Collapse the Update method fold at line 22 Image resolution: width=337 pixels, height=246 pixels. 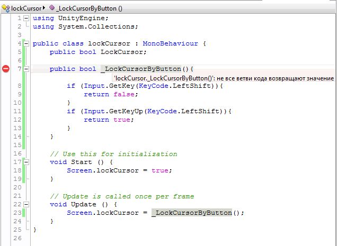(x=26, y=204)
